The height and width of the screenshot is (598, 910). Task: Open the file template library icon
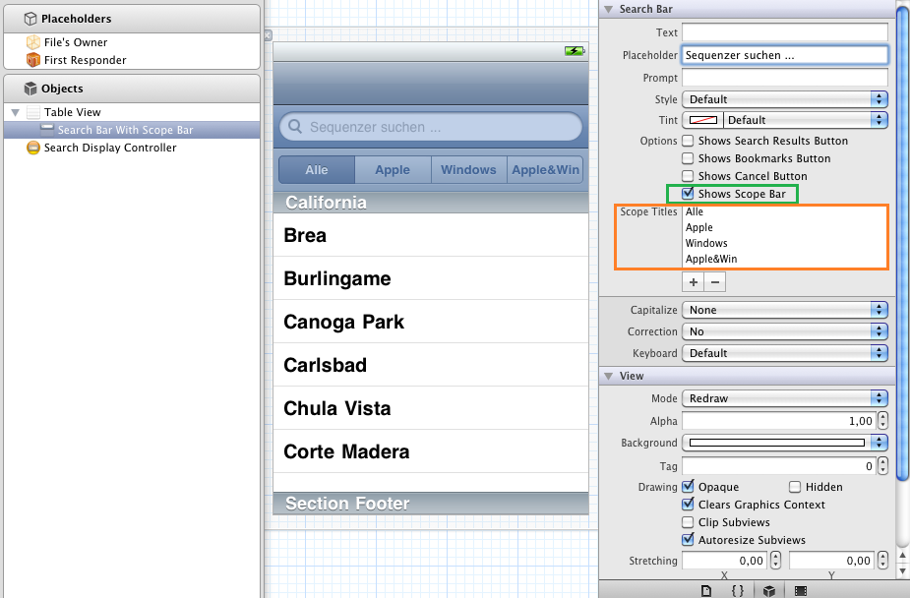pyautogui.click(x=705, y=590)
